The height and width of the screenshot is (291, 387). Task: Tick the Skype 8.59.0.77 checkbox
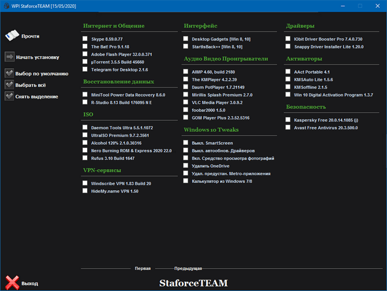[x=85, y=39]
